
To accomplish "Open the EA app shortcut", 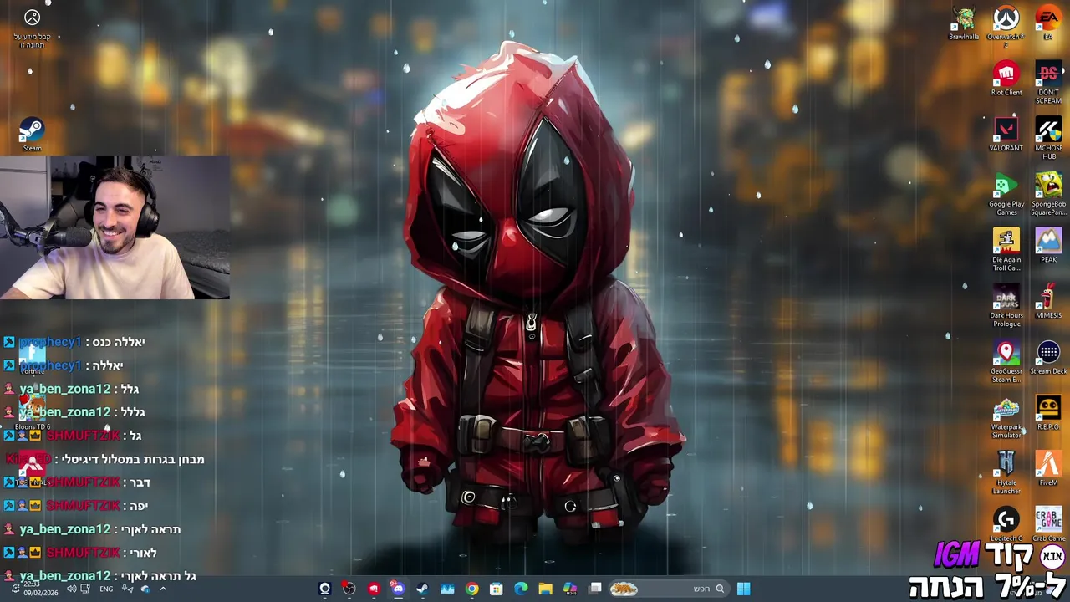I will tap(1047, 24).
